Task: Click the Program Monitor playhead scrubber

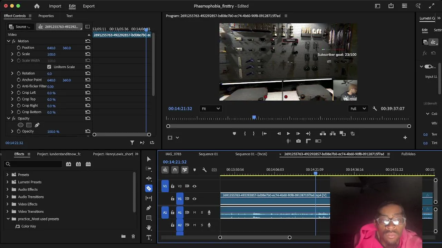Action: coord(254,118)
